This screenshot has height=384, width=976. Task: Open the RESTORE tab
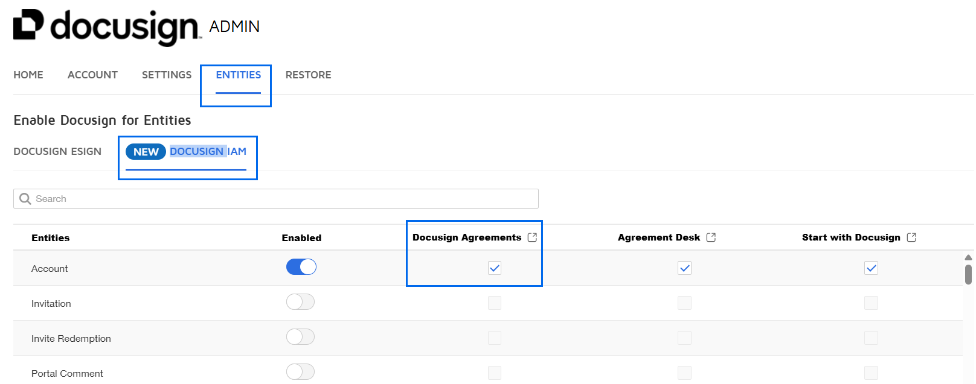pyautogui.click(x=308, y=75)
